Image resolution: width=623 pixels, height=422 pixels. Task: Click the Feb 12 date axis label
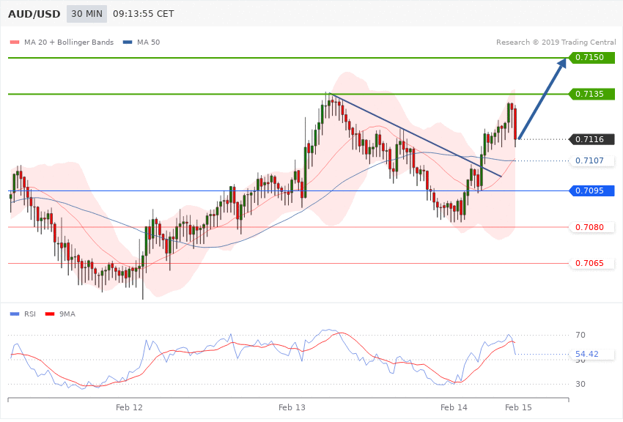click(x=129, y=407)
